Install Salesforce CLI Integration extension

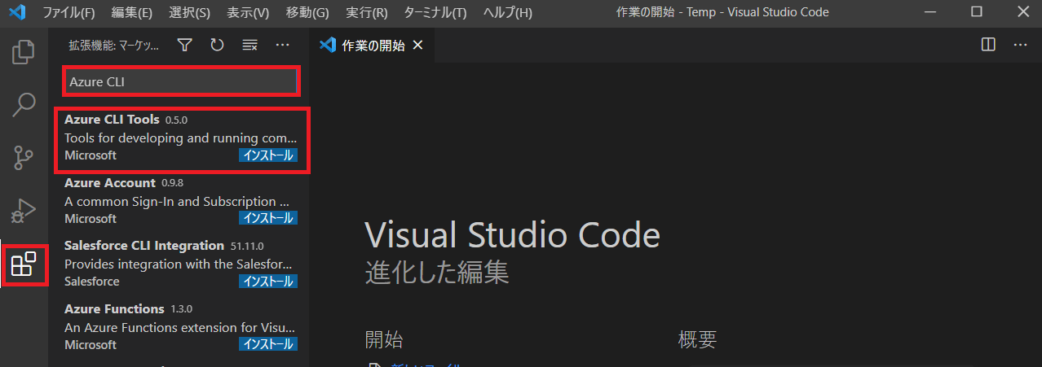268,282
